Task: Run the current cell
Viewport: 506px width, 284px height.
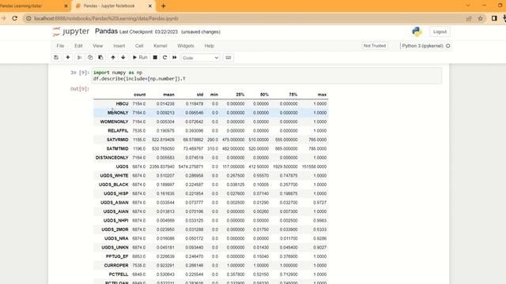Action: (x=140, y=58)
